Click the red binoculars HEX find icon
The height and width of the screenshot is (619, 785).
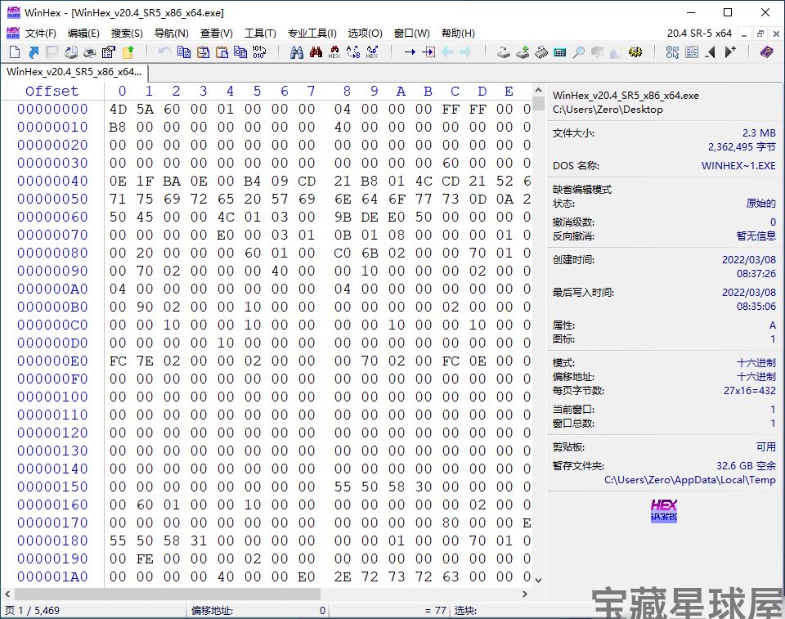[334, 52]
